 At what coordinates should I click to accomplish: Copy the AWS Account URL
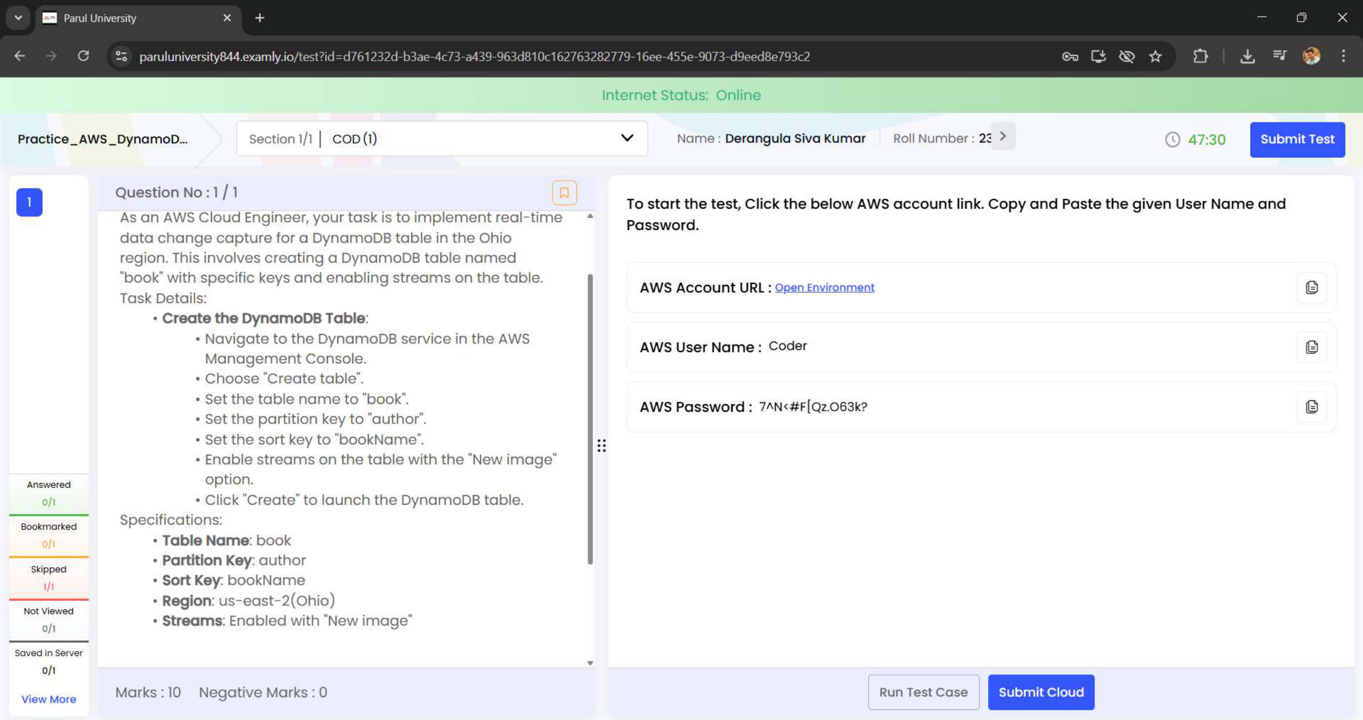click(1311, 287)
